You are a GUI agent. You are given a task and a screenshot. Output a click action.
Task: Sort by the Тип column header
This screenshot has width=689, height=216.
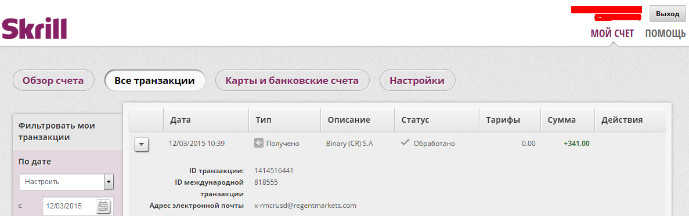285,120
